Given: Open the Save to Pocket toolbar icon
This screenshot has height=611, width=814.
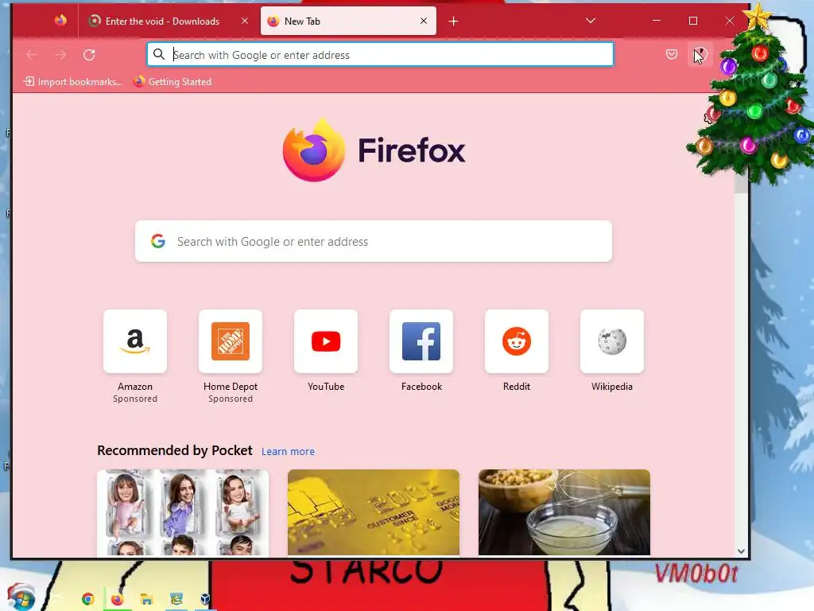Looking at the screenshot, I should (x=672, y=54).
